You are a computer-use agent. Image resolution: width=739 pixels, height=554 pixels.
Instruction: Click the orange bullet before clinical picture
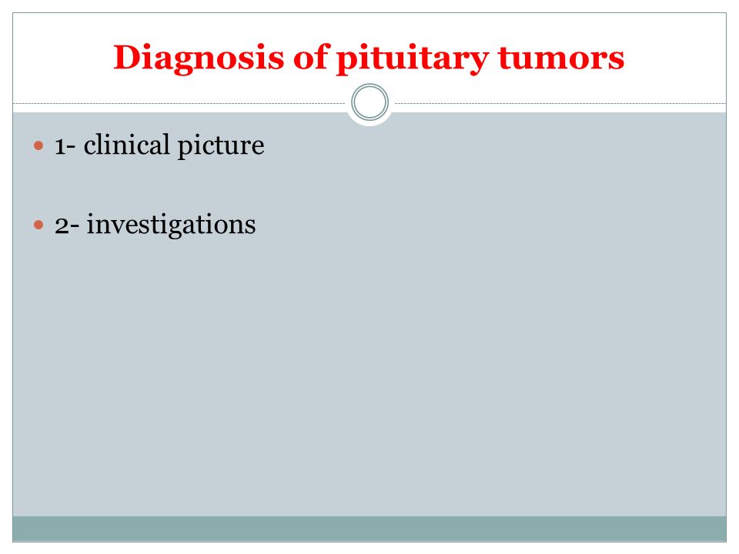(x=38, y=145)
